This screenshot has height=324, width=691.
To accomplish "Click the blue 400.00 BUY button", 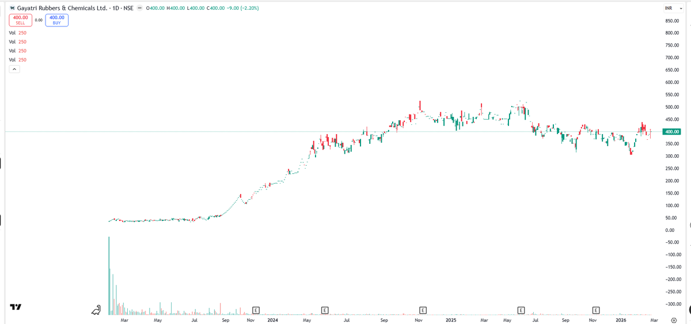I will [x=56, y=20].
